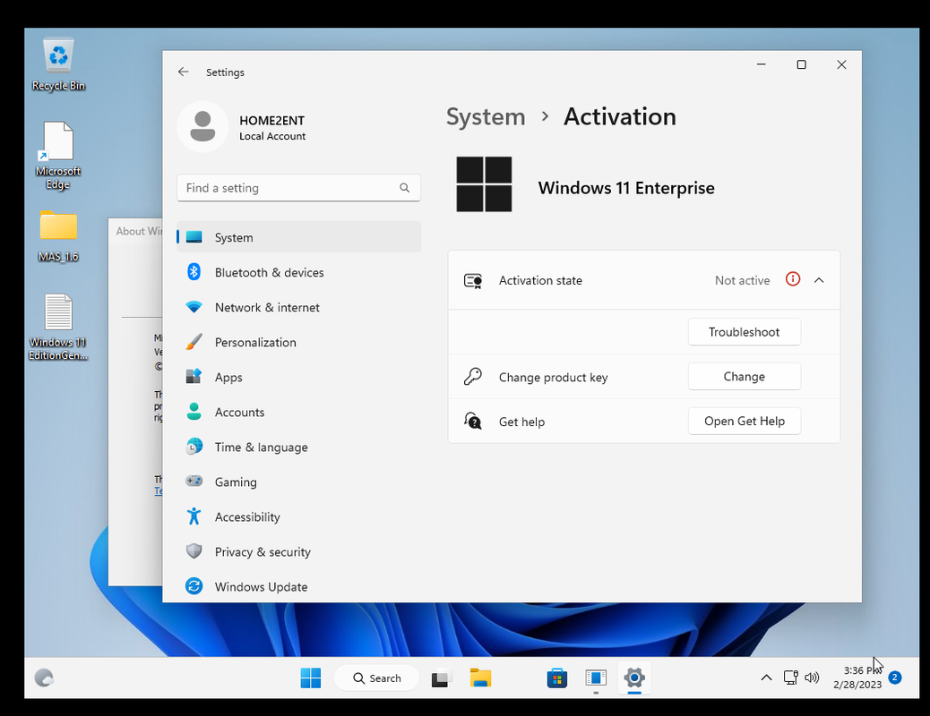Bring the About Windows window to front

tap(135, 403)
